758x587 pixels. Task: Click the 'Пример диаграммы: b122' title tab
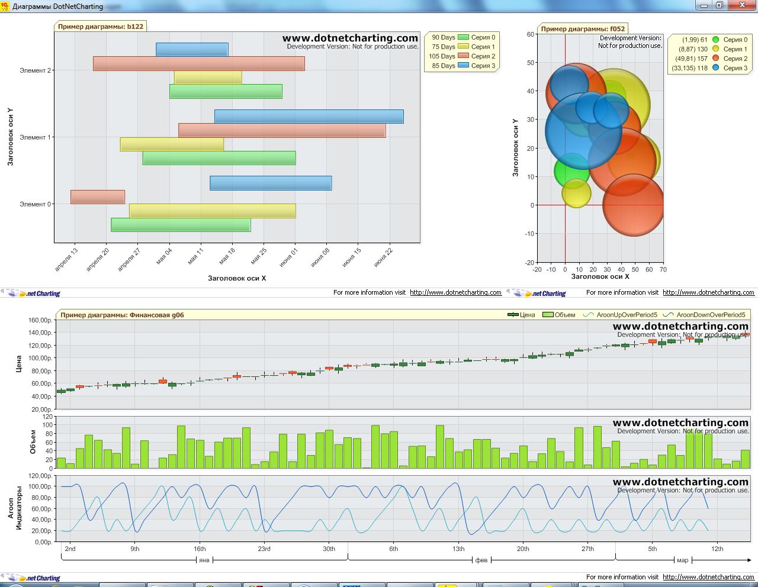tap(100, 27)
